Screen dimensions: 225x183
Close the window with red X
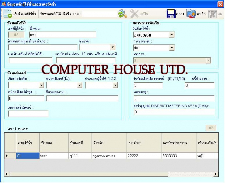pyautogui.click(x=220, y=4)
